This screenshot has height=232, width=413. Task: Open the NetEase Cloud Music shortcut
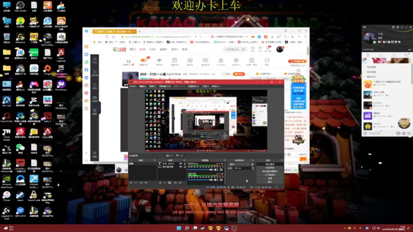click(20, 133)
